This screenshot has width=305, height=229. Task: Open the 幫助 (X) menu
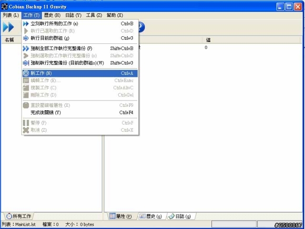click(x=115, y=15)
